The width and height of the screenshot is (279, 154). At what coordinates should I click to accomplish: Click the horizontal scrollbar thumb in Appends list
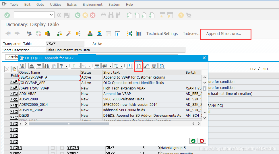(69, 124)
